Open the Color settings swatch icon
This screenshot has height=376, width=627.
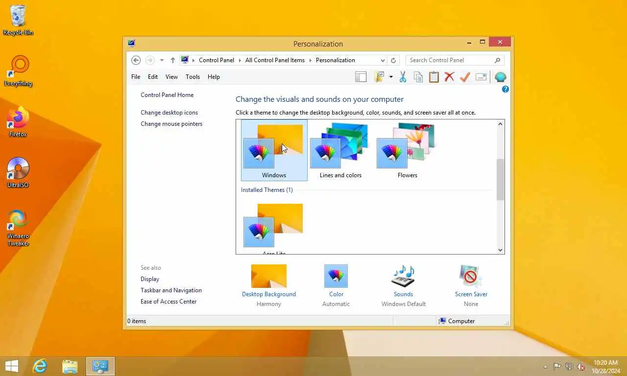(336, 276)
